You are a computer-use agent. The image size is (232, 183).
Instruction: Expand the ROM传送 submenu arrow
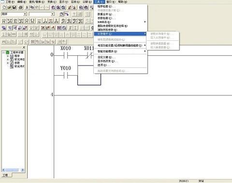[145, 22]
